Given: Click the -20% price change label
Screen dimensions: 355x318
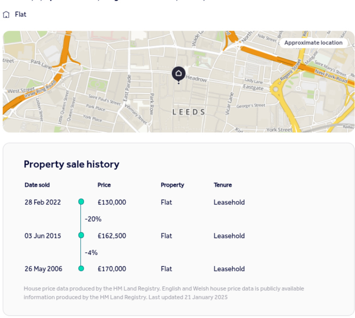Looking at the screenshot, I should point(93,219).
